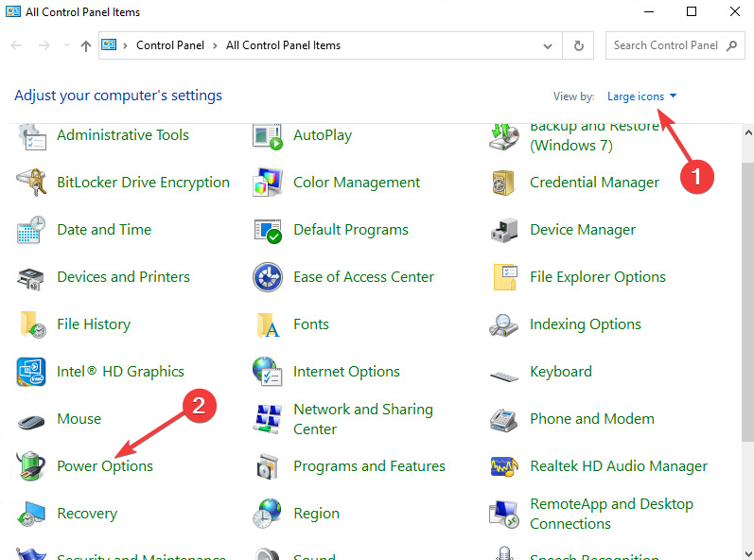754x560 pixels.
Task: Open the Administrative Tools icon
Action: pyautogui.click(x=32, y=136)
